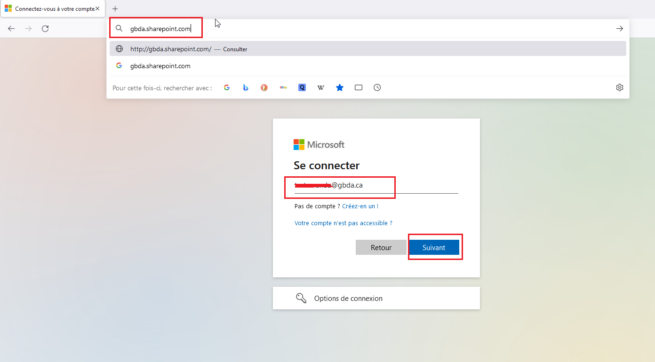Reload the current page
This screenshot has width=655, height=362.
(x=45, y=29)
